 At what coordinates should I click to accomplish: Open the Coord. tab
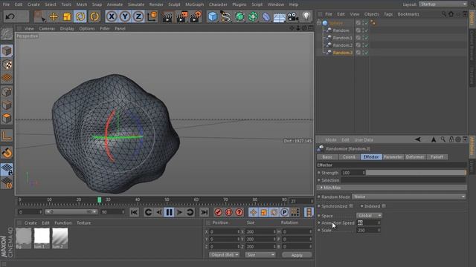point(349,156)
